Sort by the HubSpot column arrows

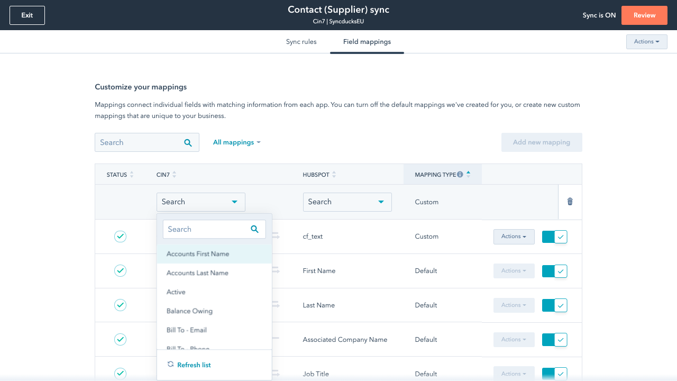(x=334, y=175)
